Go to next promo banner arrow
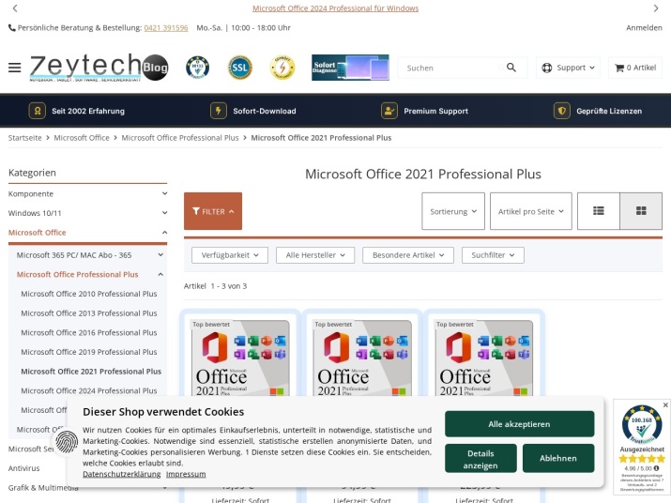The image size is (671, 503). click(656, 8)
